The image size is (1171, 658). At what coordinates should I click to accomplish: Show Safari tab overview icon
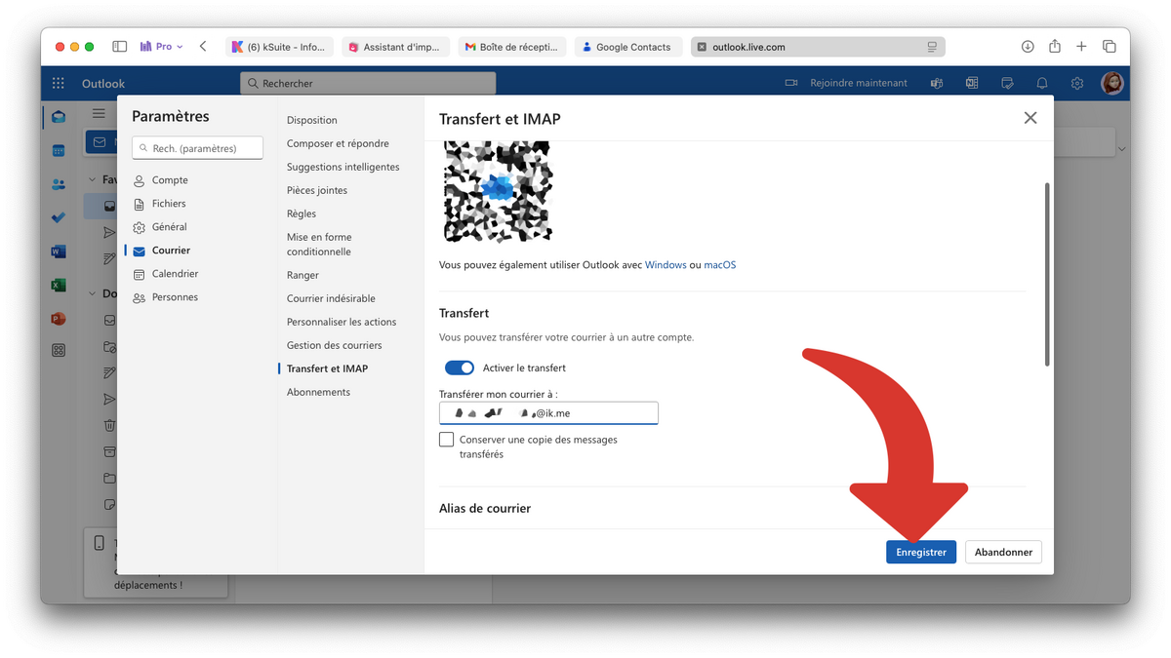click(x=1110, y=47)
